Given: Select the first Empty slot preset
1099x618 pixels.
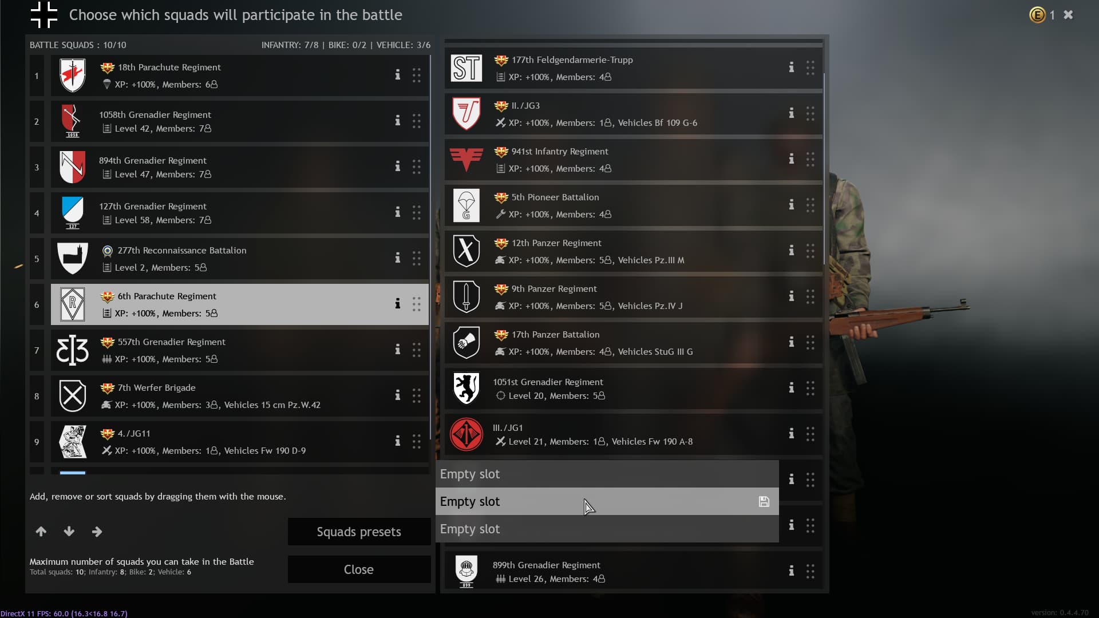Looking at the screenshot, I should coord(607,474).
